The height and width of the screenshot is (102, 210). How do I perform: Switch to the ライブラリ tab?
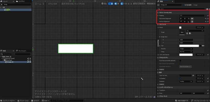click(20, 2)
